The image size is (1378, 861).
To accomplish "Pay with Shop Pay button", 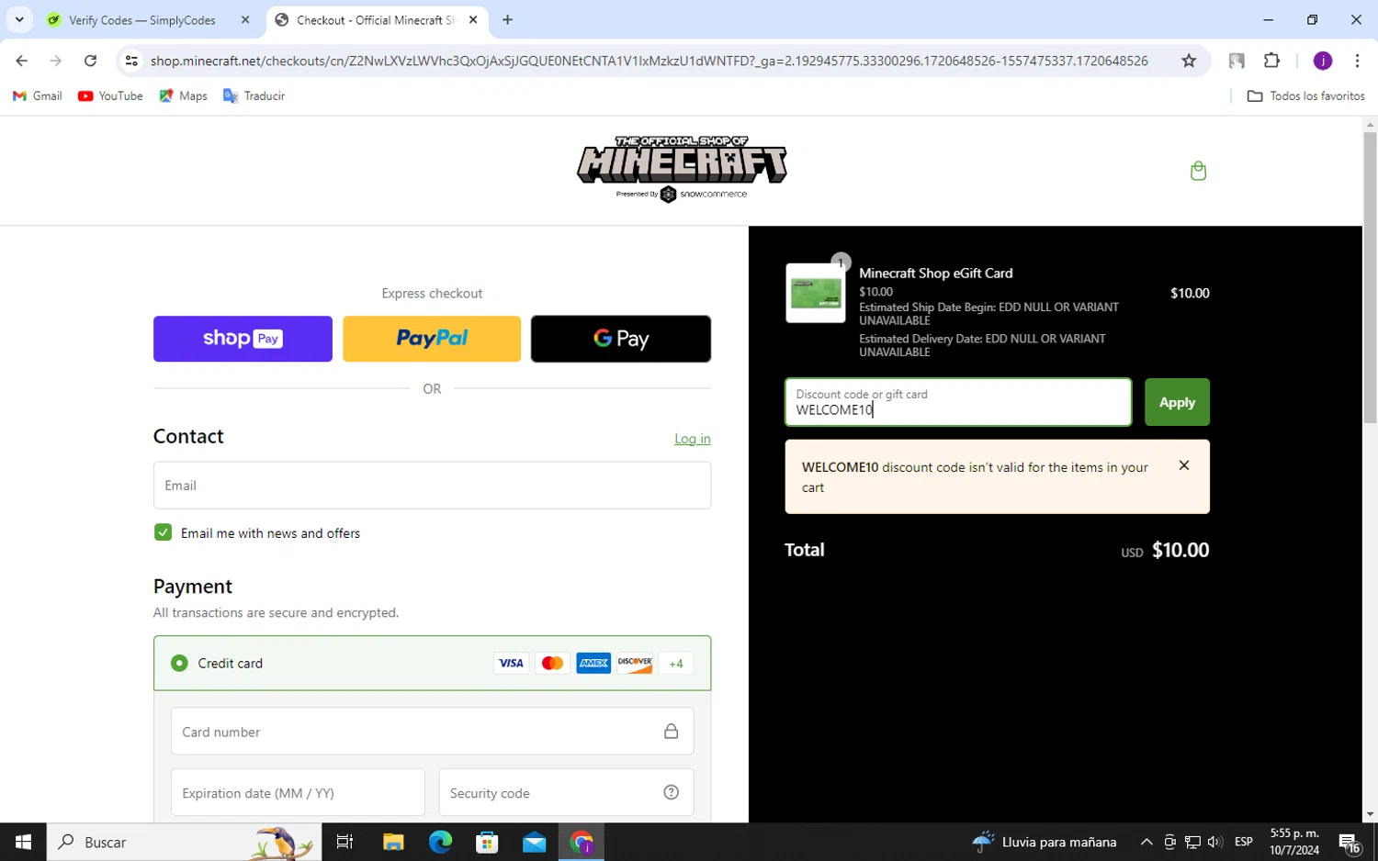I will pos(243,339).
